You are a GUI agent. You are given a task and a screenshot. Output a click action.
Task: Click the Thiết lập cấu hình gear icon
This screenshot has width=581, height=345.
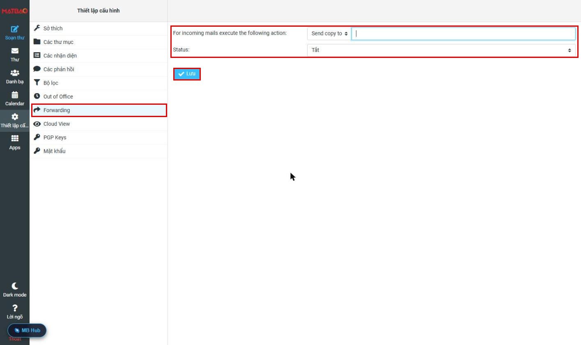coord(15,117)
